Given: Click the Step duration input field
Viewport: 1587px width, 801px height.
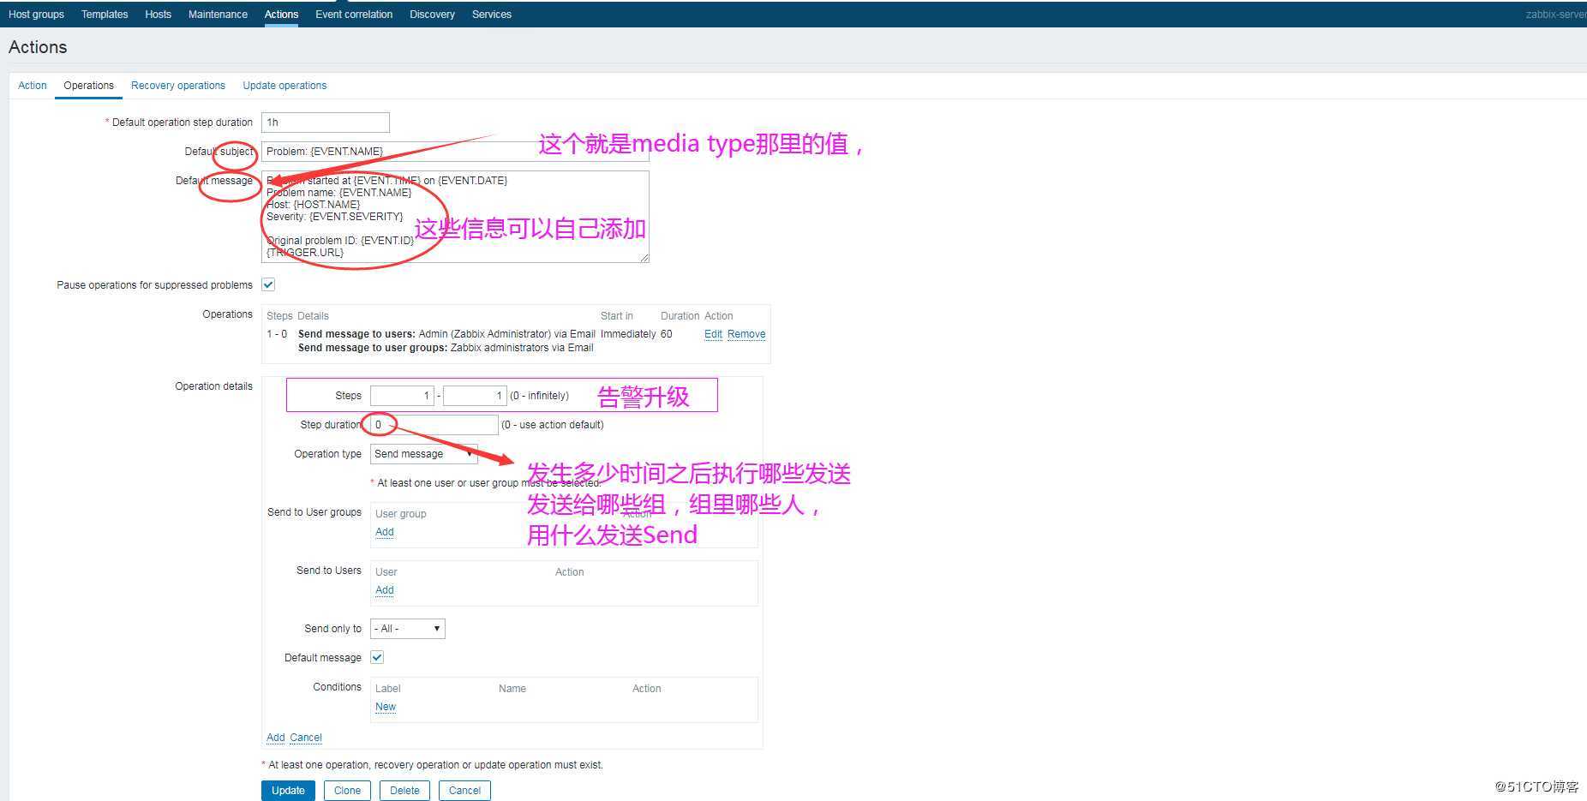Looking at the screenshot, I should pyautogui.click(x=434, y=425).
